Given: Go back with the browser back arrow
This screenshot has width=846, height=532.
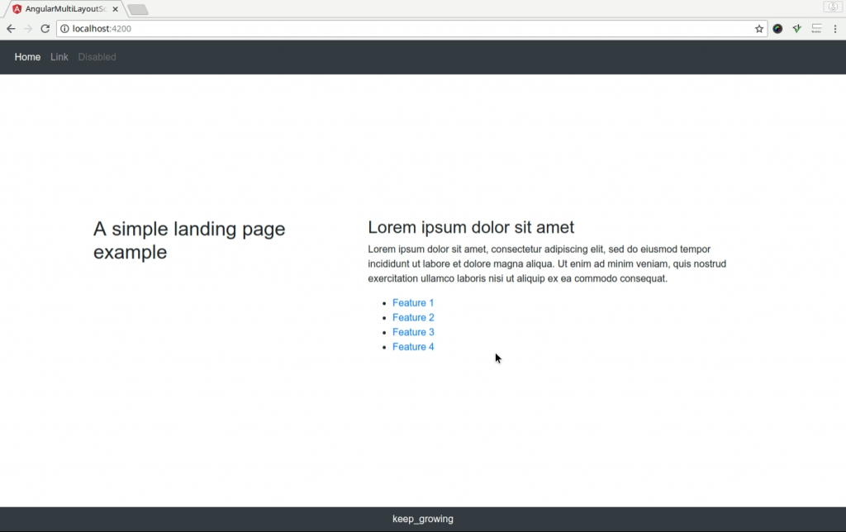Looking at the screenshot, I should [x=11, y=29].
